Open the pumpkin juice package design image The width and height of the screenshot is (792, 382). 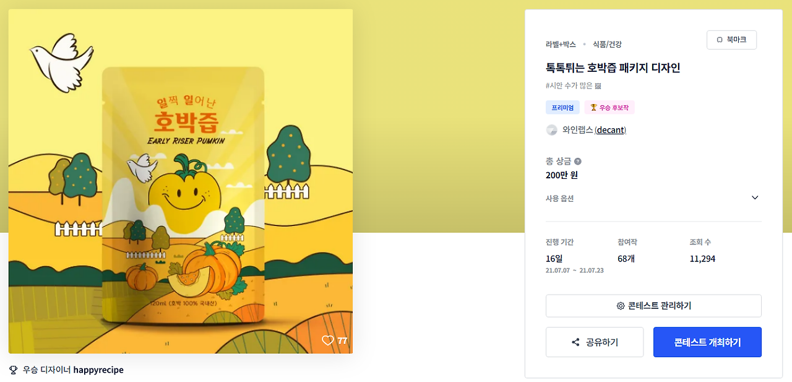coord(181,181)
